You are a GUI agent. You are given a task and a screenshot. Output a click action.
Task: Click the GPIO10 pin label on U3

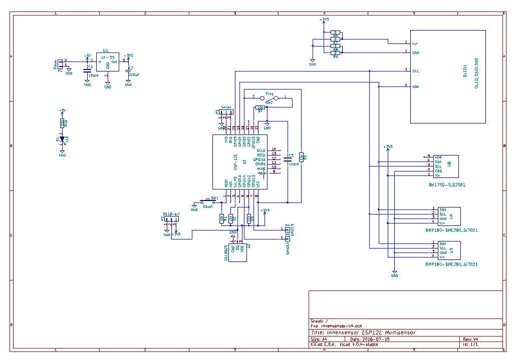[x=259, y=159]
